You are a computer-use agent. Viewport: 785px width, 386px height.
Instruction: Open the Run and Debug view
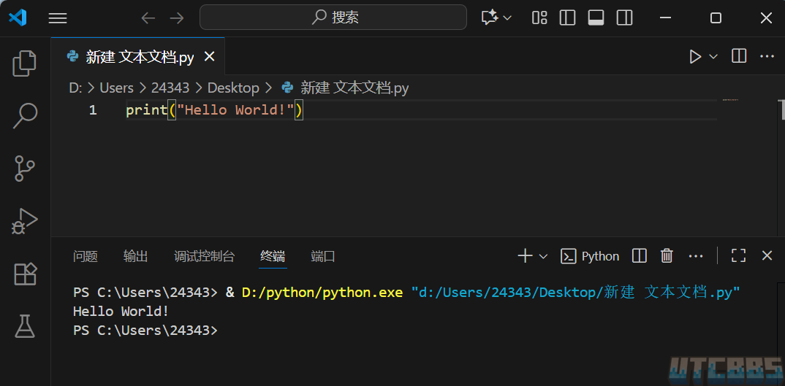point(25,221)
